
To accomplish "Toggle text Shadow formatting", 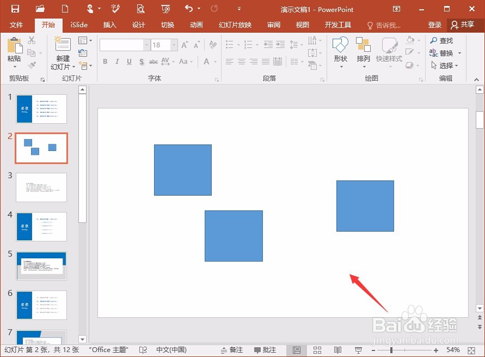I will pos(142,62).
